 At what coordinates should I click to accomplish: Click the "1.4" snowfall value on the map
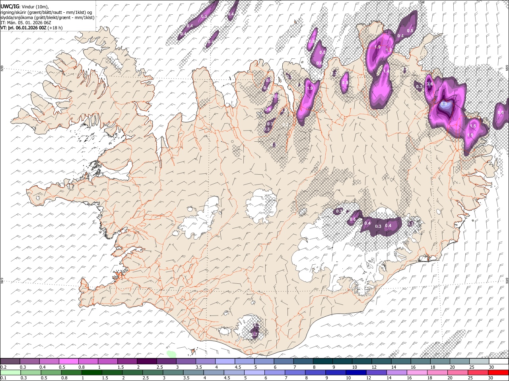(386, 71)
